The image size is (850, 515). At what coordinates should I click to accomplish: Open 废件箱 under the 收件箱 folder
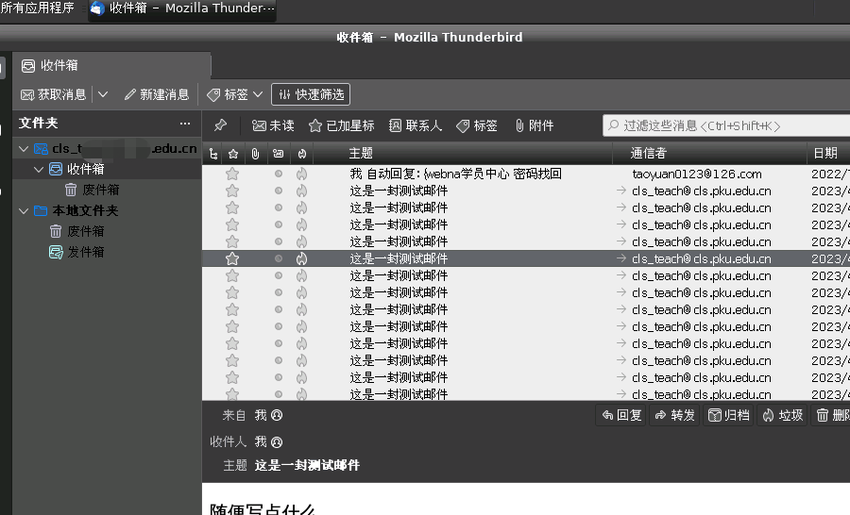(108, 191)
